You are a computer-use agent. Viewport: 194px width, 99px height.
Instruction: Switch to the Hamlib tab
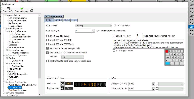[67, 20]
